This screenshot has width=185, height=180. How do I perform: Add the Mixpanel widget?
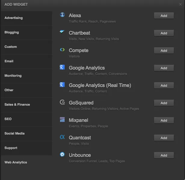point(164,120)
